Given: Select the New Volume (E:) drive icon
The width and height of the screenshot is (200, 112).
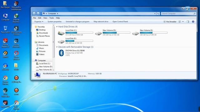Looking at the screenshot, I should 135,34.
